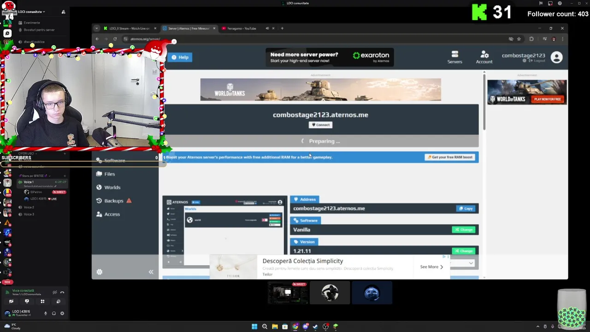Select the IN DIRECT stream preview thumbnail
The width and height of the screenshot is (590, 332).
(288, 293)
